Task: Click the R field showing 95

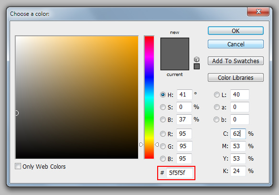Action: click(x=184, y=134)
